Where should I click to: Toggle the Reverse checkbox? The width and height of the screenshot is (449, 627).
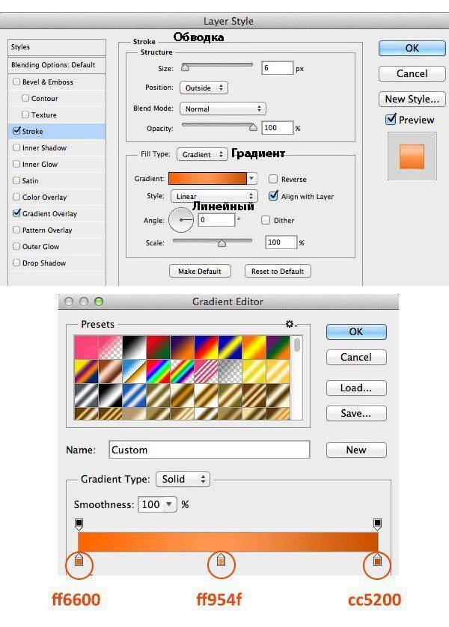[273, 179]
